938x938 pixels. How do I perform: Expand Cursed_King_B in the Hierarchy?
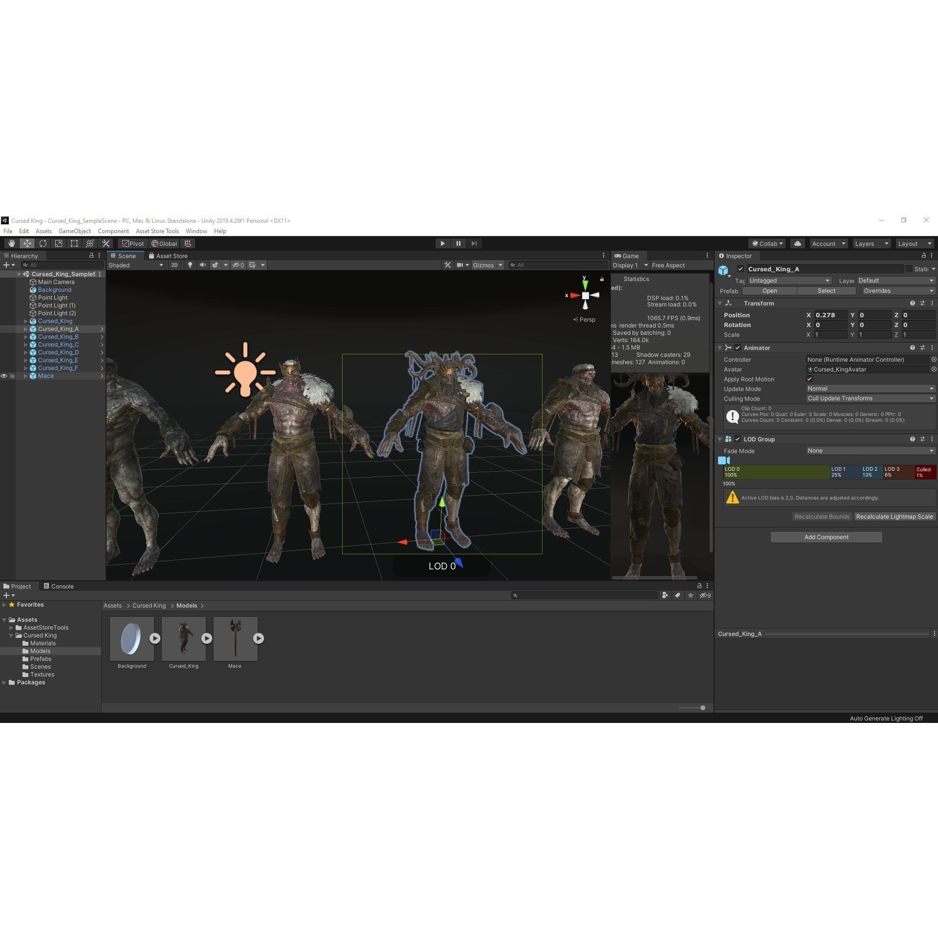click(x=26, y=337)
